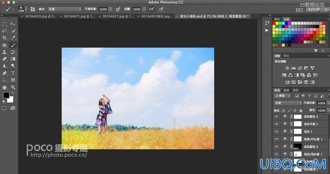Select the Healing Brush tool
The height and width of the screenshot is (174, 330).
tap(5, 45)
